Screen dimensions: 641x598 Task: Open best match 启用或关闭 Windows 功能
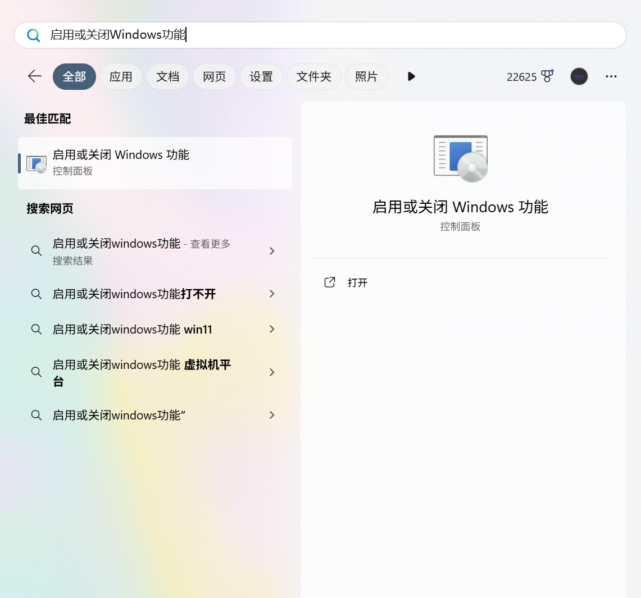coord(155,163)
